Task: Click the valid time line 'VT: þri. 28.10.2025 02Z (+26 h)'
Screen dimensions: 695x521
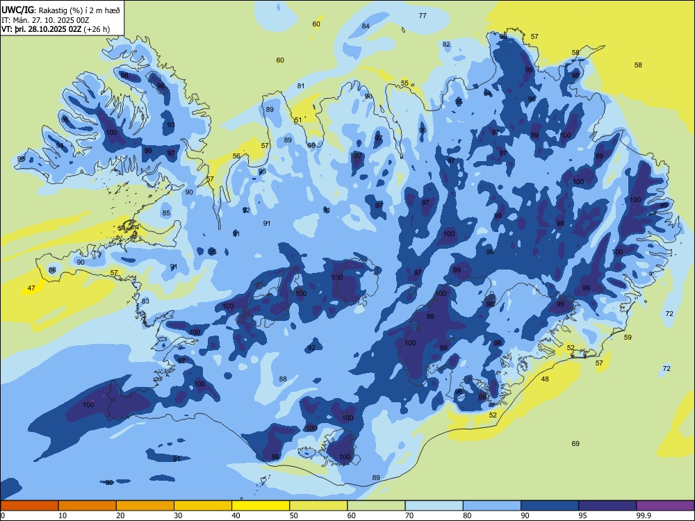Action: click(56, 29)
